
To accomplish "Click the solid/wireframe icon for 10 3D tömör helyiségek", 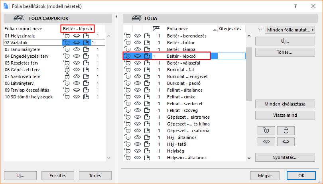I will 86,97.
